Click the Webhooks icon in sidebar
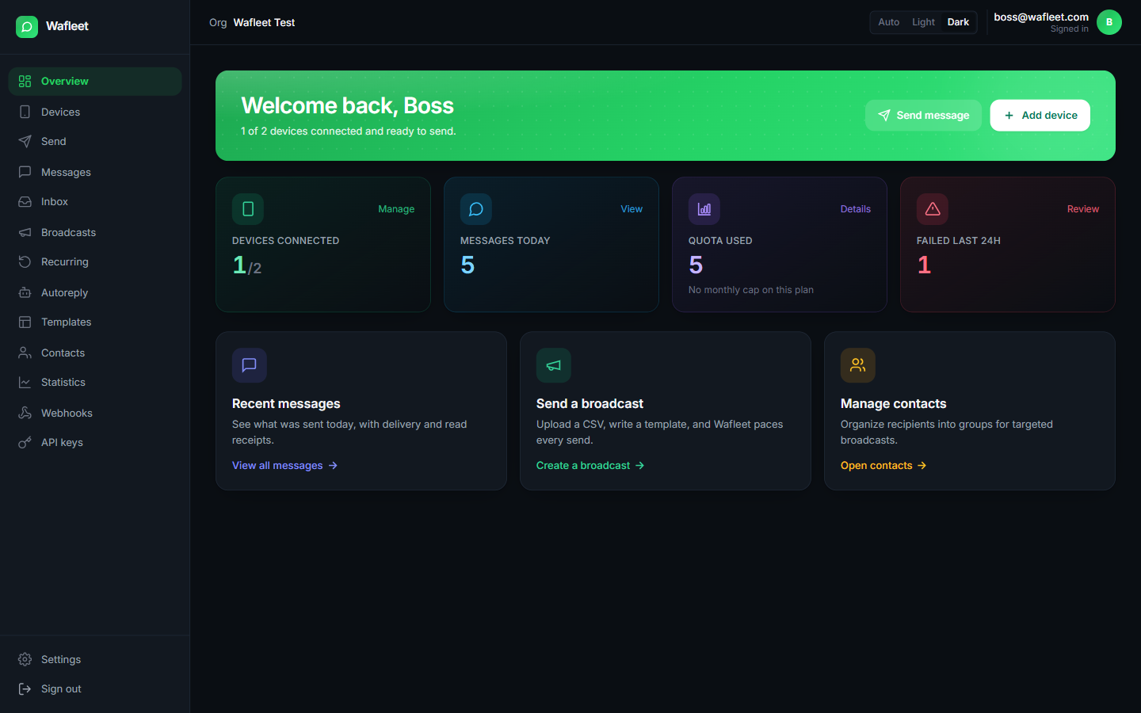Screen dimensions: 1141x713 [x=25, y=413]
